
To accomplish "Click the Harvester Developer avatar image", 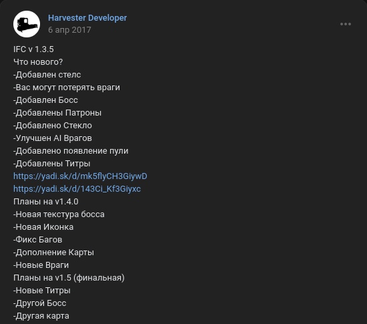I will (x=27, y=24).
